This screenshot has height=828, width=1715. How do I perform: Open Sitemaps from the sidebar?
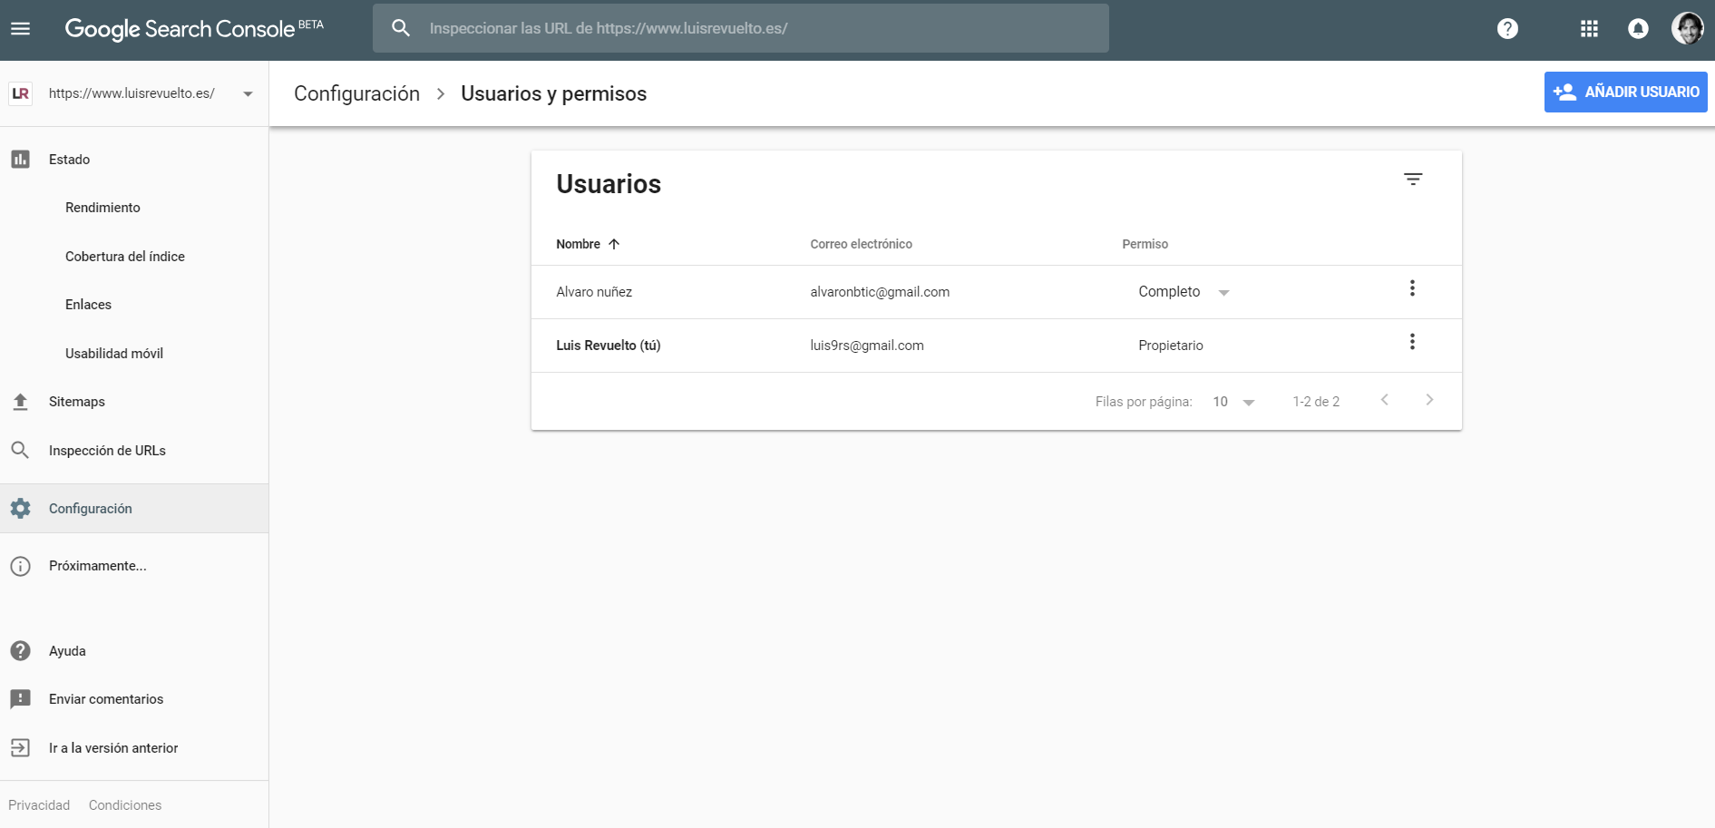coord(77,402)
